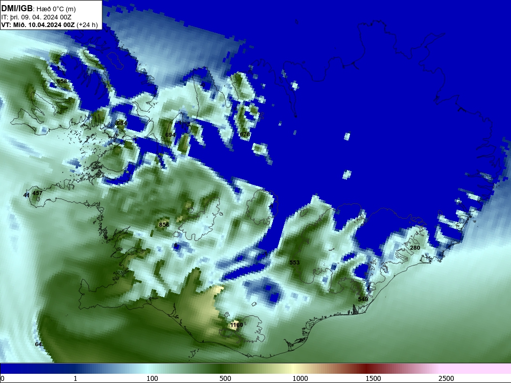Click the map value label 678
Image resolution: width=511 pixels, height=383 pixels.
[245, 134]
